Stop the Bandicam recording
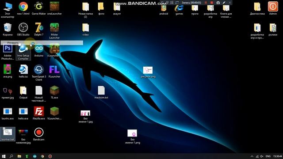This screenshot has width=283, height=159. point(212,3)
